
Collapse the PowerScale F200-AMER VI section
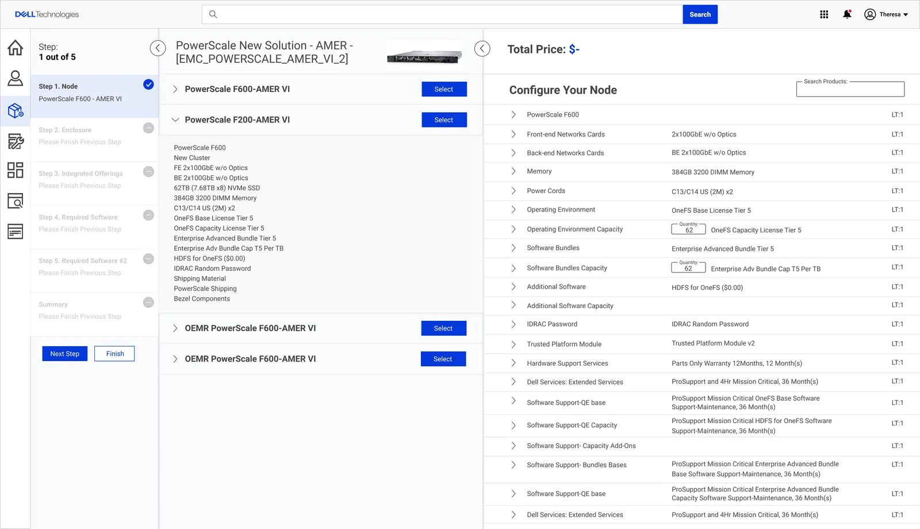(x=175, y=120)
